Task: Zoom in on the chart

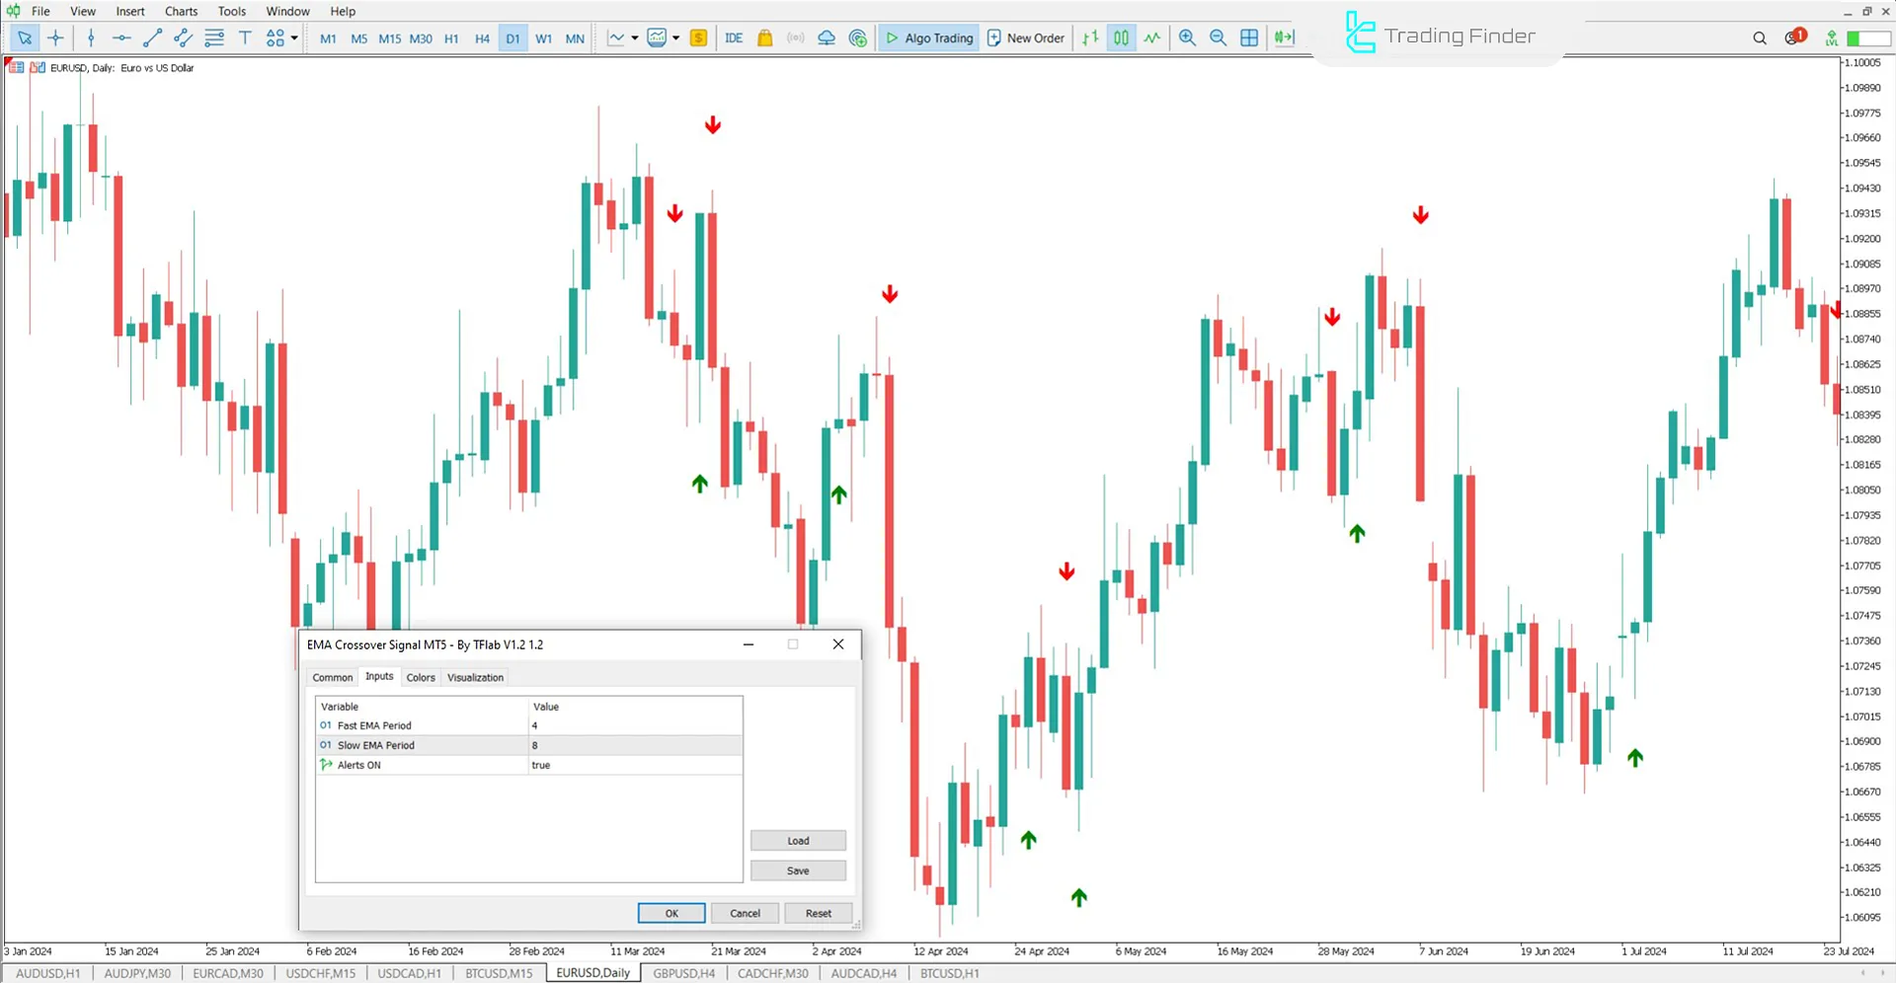Action: (x=1187, y=38)
